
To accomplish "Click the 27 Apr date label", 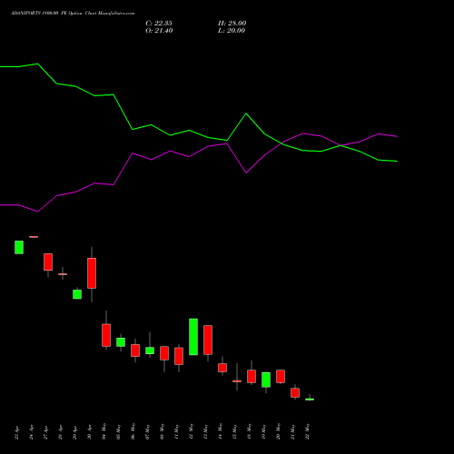I will pos(46,432).
